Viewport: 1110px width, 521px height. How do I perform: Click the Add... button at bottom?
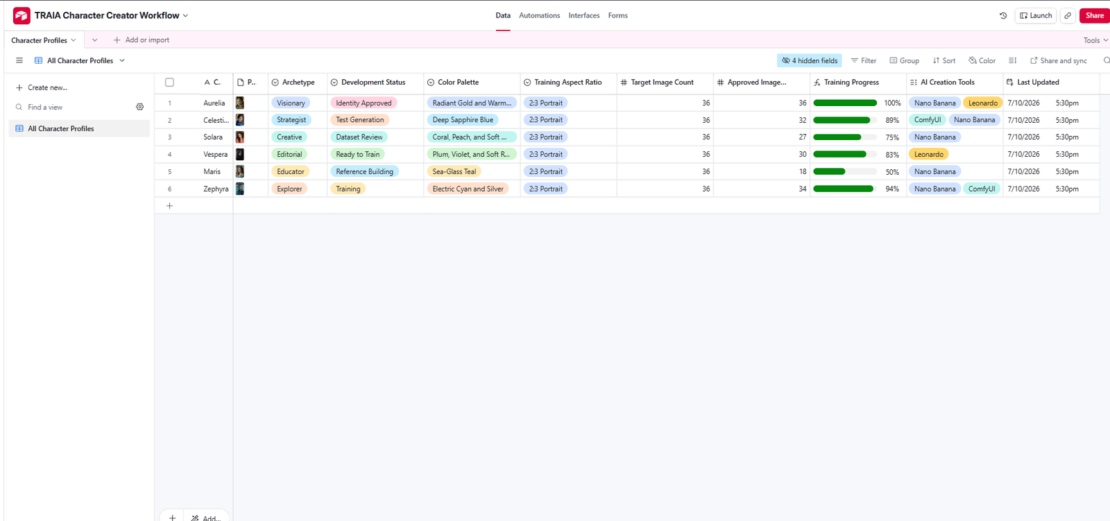pos(207,518)
